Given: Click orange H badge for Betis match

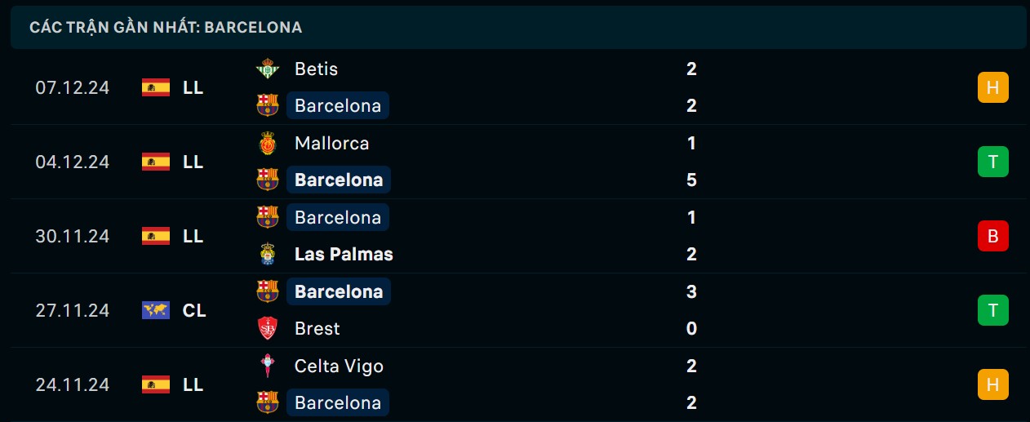Looking at the screenshot, I should (x=992, y=87).
